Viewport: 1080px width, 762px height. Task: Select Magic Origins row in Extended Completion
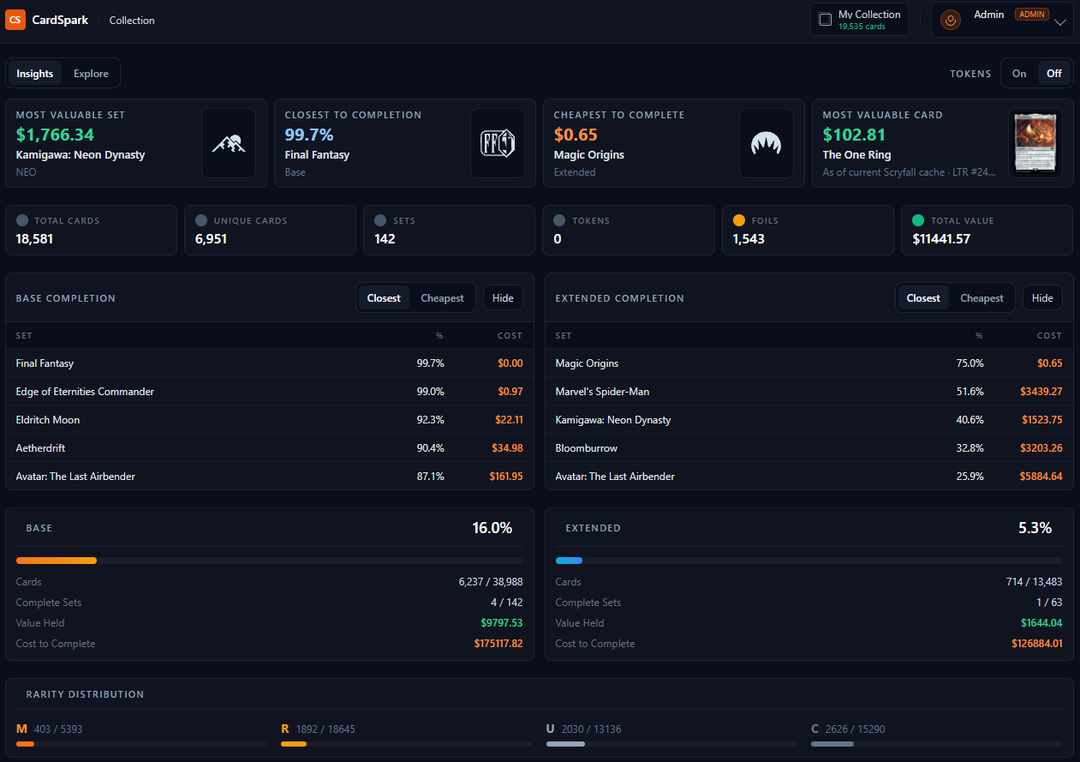click(x=809, y=363)
